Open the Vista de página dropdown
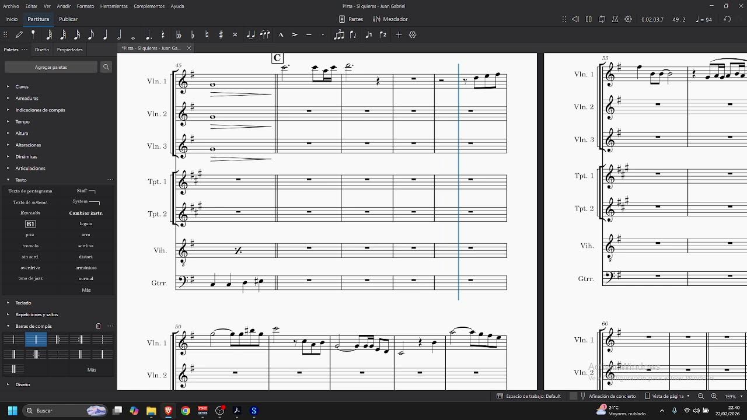Screen dimensions: 747x420 point(668,396)
